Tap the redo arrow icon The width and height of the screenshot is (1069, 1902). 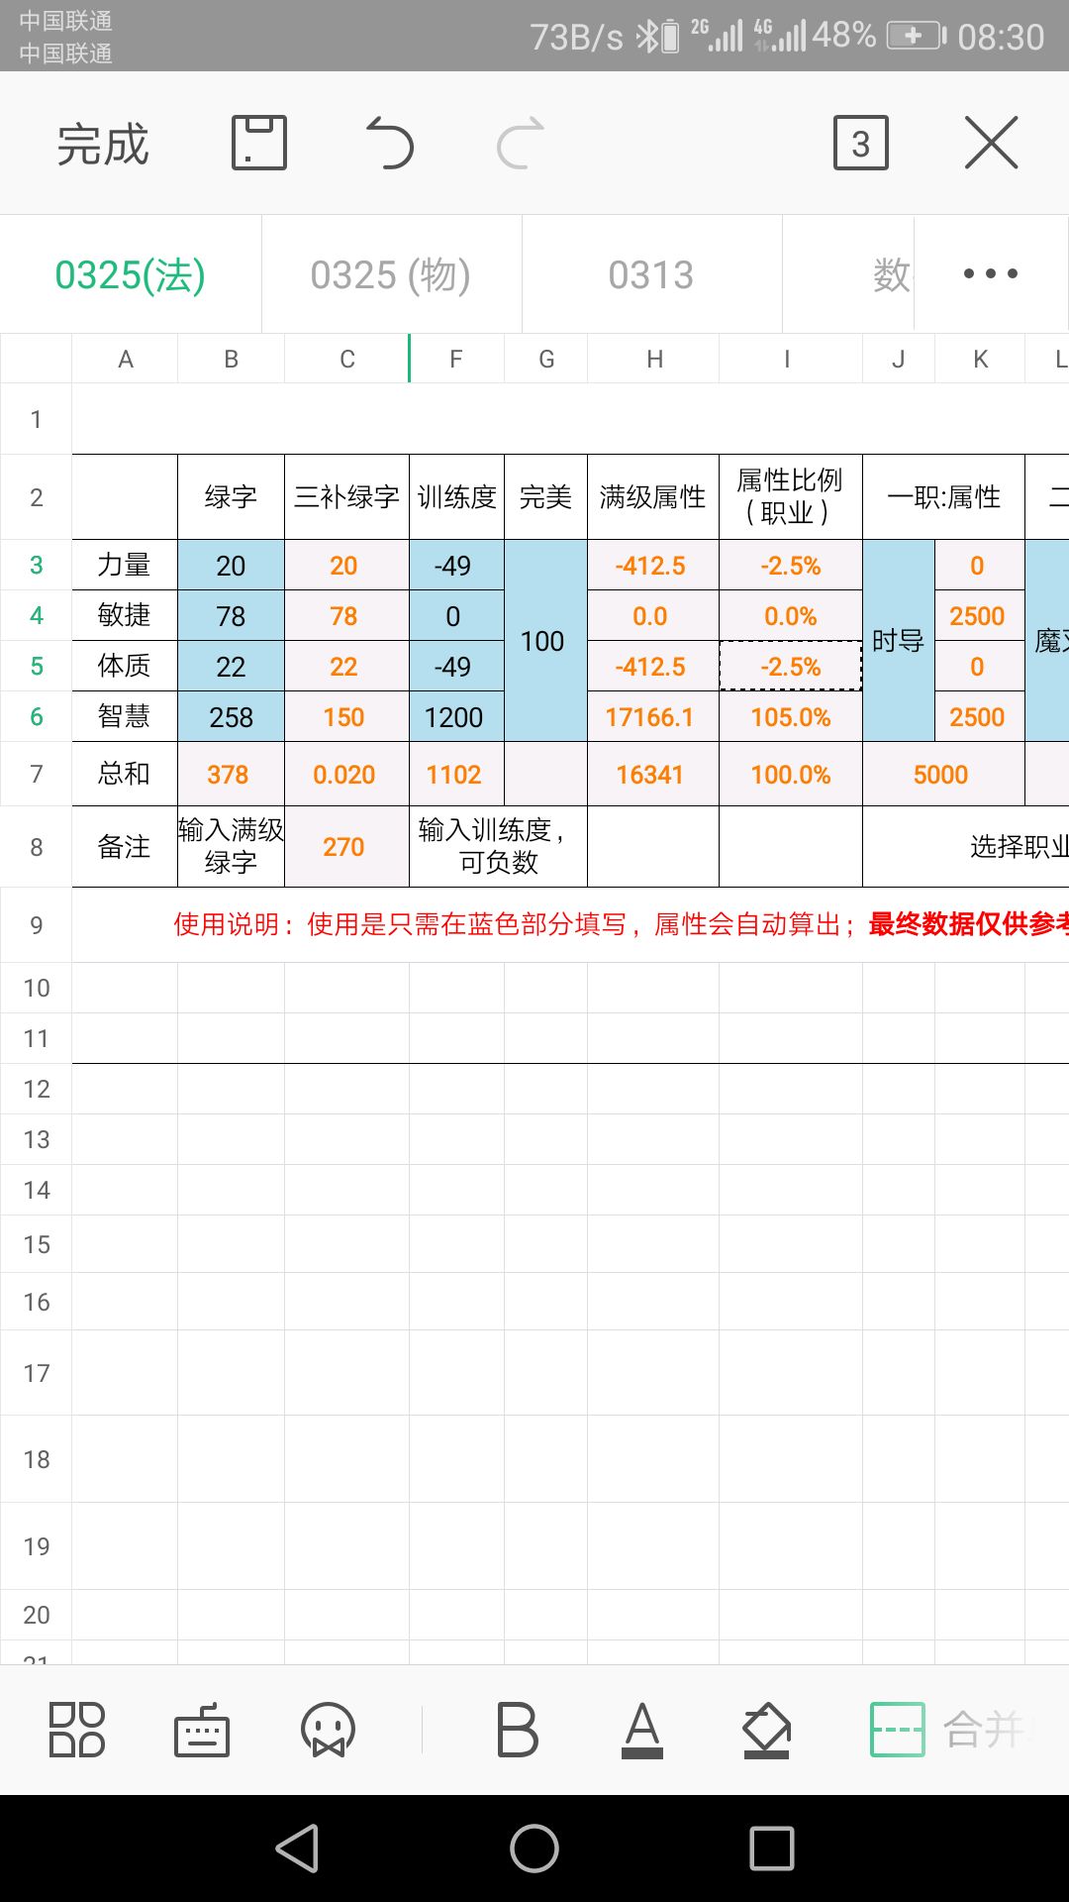point(521,143)
